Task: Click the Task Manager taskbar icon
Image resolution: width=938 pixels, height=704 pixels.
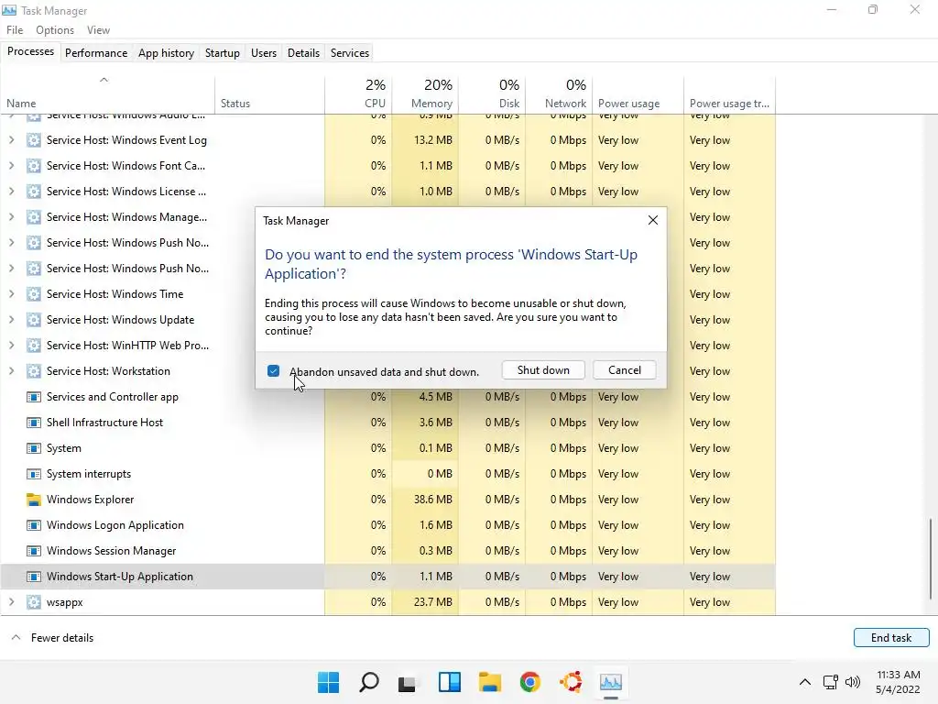Action: pos(611,682)
